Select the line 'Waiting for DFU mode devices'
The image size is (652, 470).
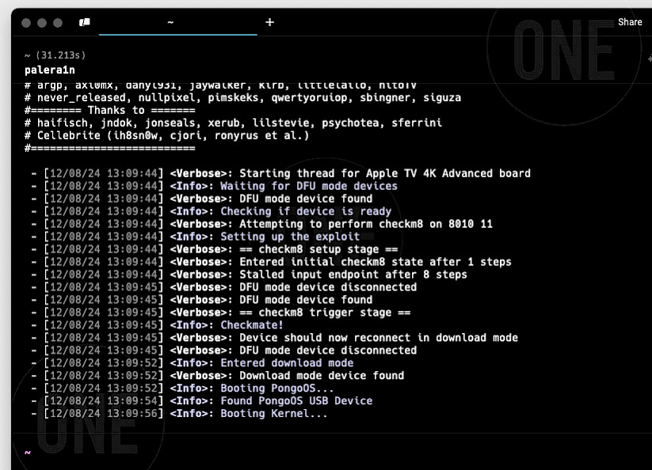(x=309, y=186)
